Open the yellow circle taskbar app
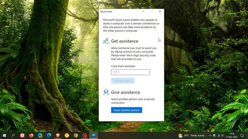This screenshot has width=248, height=139. 67,136
